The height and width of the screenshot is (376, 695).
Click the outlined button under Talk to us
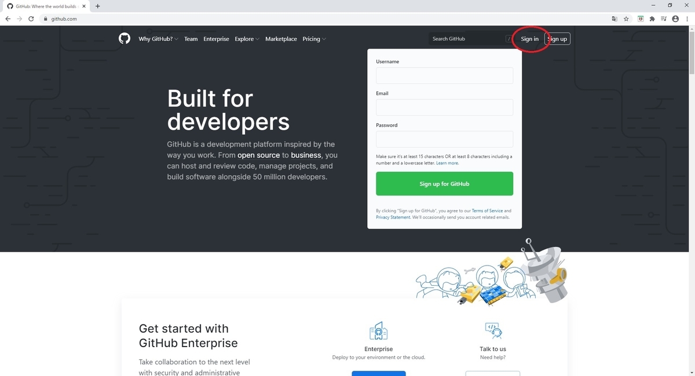click(493, 374)
